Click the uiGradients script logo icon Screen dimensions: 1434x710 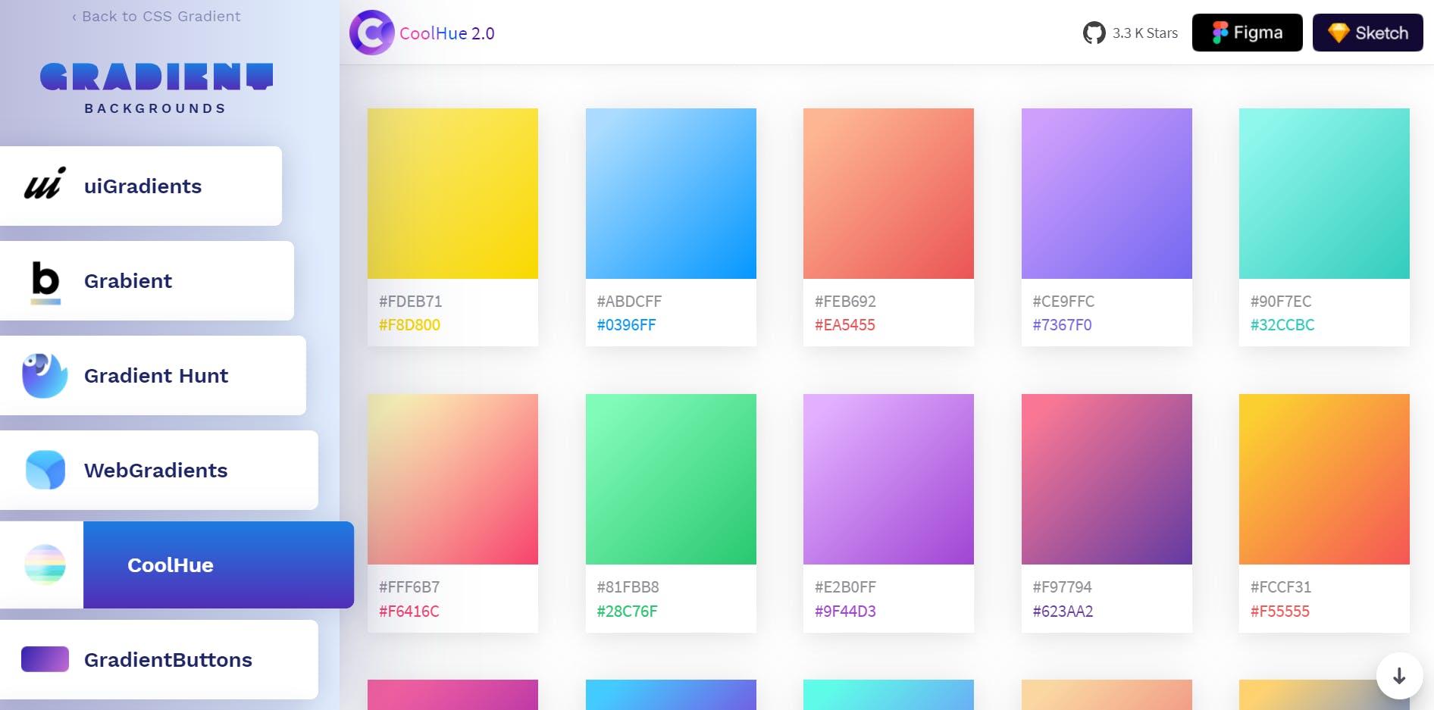45,183
